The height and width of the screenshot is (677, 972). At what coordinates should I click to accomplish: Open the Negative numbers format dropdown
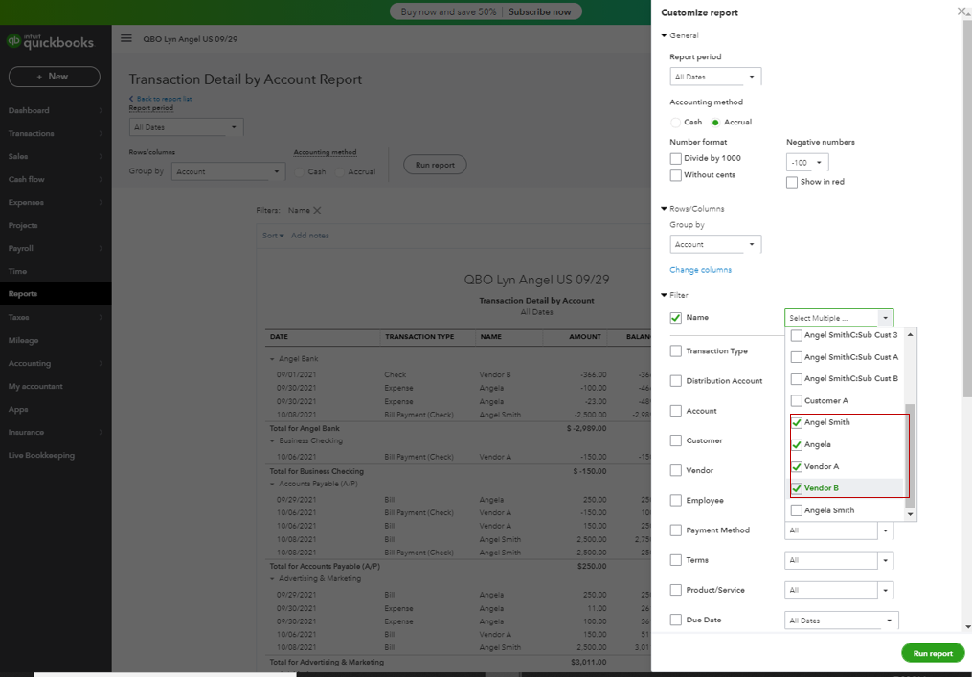point(807,163)
